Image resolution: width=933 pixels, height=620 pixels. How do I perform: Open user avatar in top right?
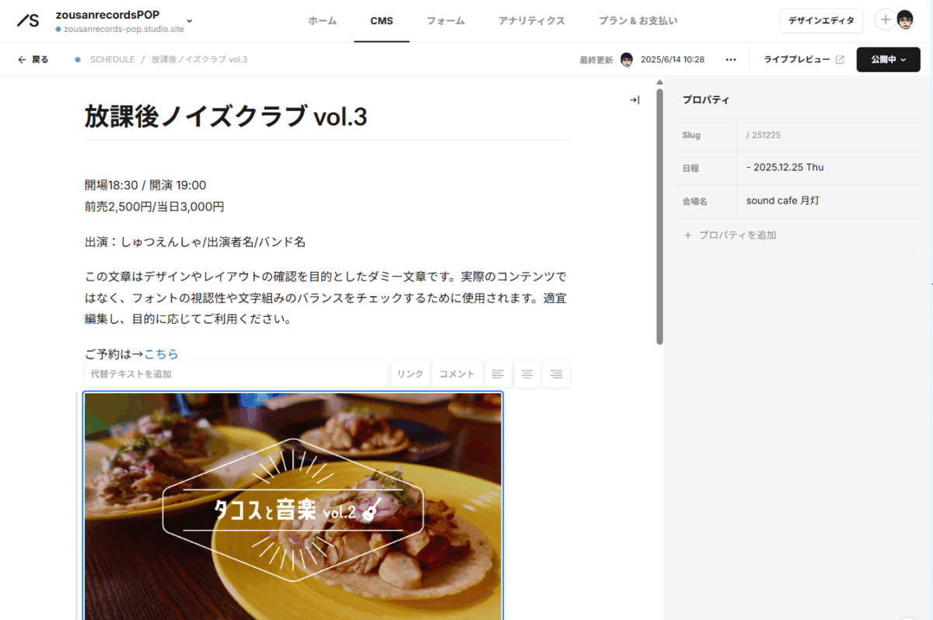coord(905,20)
